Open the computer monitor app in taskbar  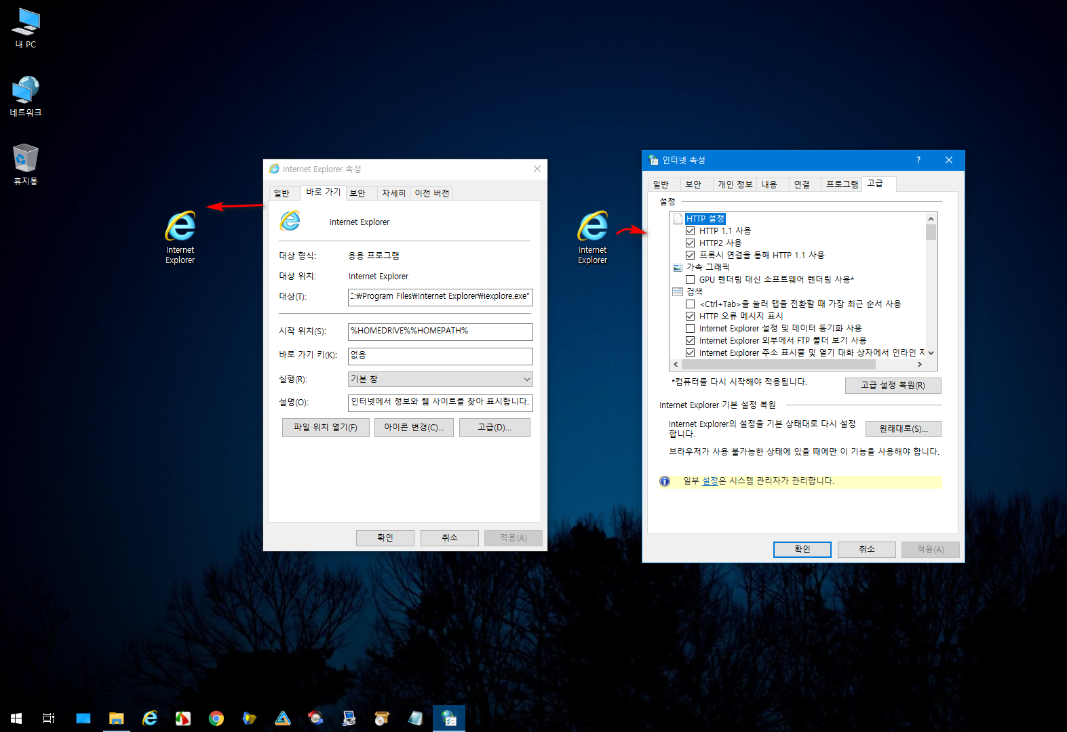coord(349,718)
